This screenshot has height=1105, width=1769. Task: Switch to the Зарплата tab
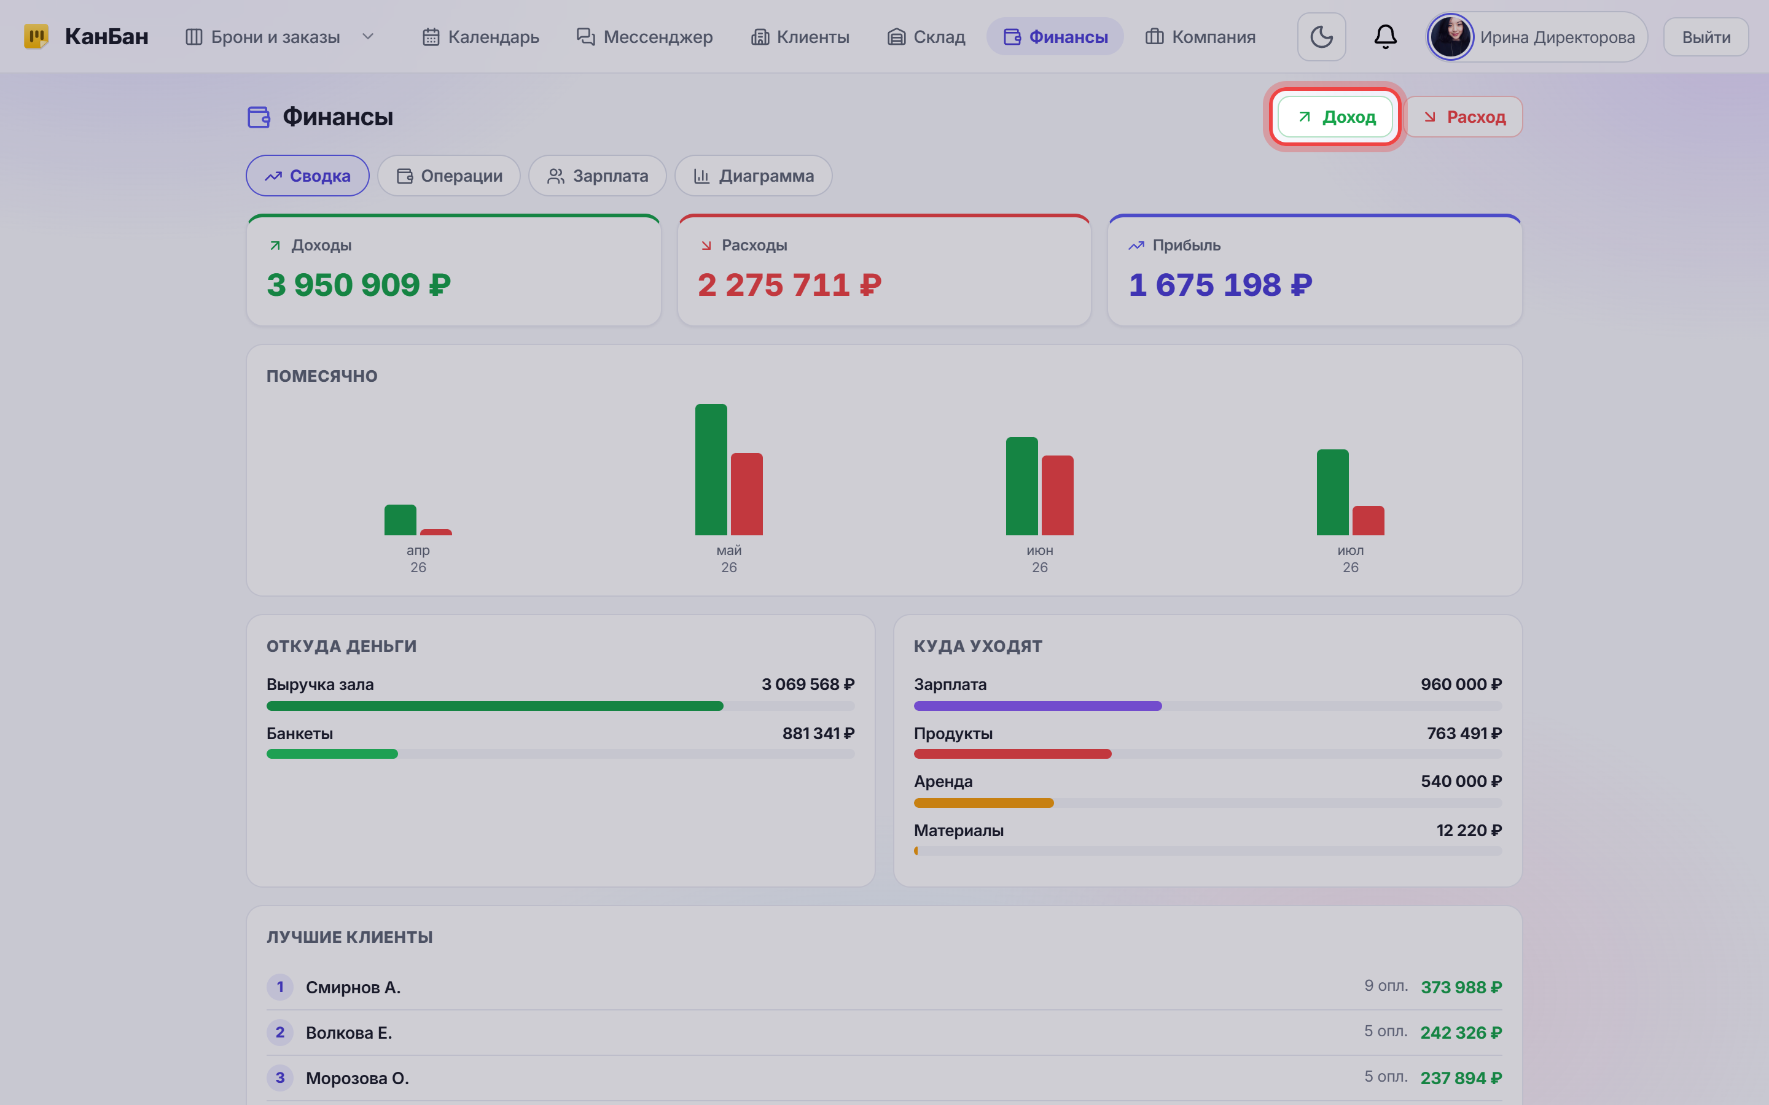[x=597, y=176]
